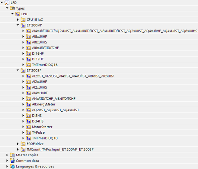
Task: Select the Languages & resources label
Action: tap(35, 166)
